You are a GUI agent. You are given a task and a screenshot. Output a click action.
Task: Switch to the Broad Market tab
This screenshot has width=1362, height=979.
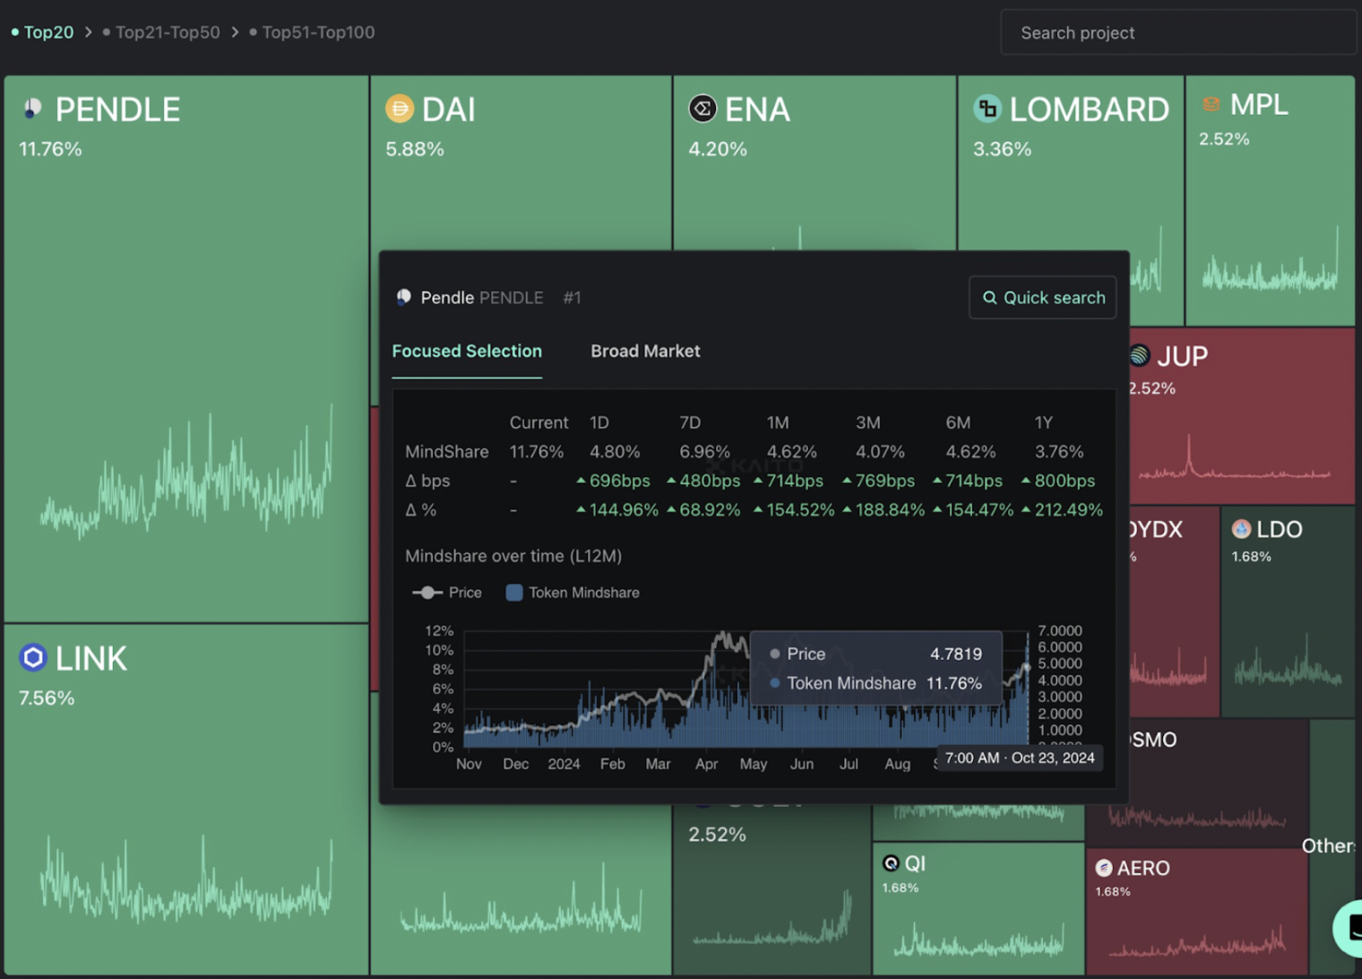pos(645,351)
